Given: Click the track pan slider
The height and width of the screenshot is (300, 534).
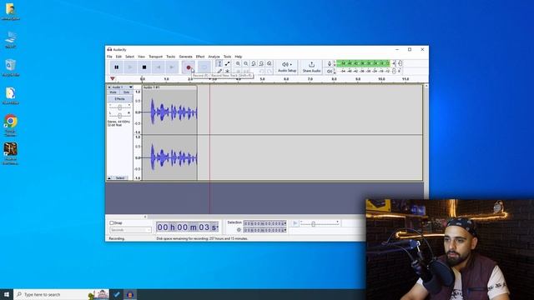Looking at the screenshot, I should coord(120,116).
